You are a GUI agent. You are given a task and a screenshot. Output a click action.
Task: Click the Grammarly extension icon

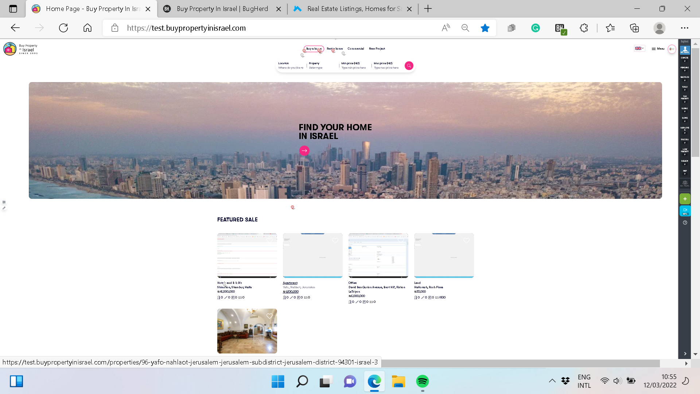[535, 28]
